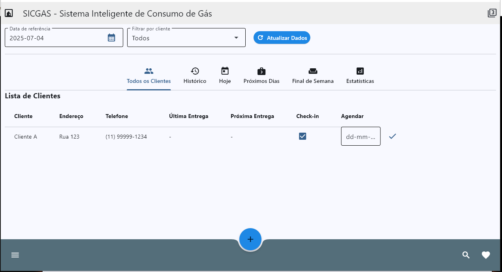Click the dropdown arrow beside Todos
Screen dimensions: 502x272
click(236, 38)
